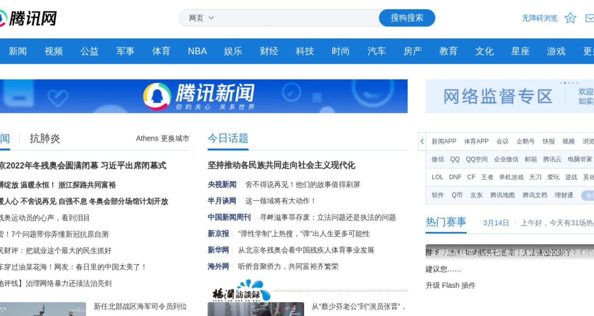Image resolution: width=594 pixels, height=316 pixels.
Task: Open article 听侨音聚侨力，共同富裕齐繁荣
Action: click(288, 267)
